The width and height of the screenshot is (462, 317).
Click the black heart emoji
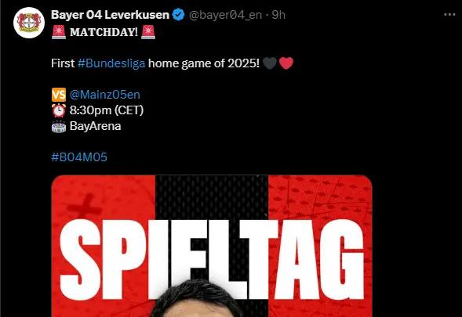tap(270, 63)
